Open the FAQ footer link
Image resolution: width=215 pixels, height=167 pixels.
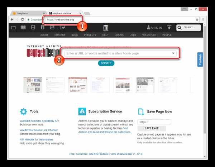pyautogui.click(x=72, y=154)
